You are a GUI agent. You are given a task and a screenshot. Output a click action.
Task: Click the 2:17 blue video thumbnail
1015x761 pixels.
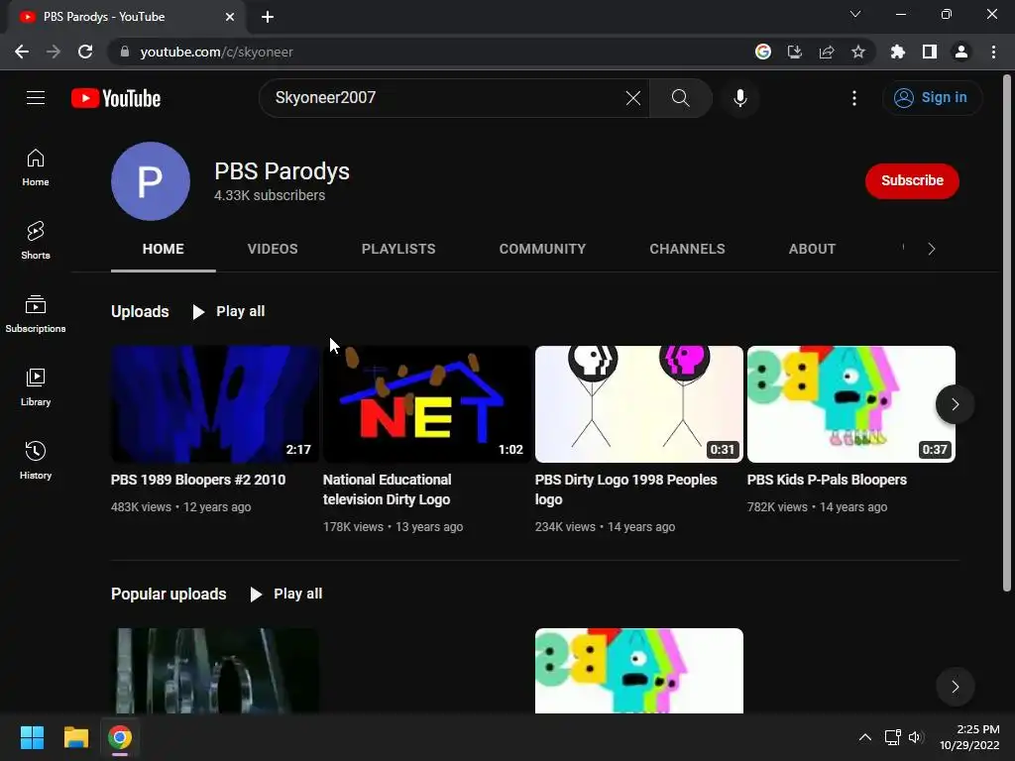click(215, 404)
